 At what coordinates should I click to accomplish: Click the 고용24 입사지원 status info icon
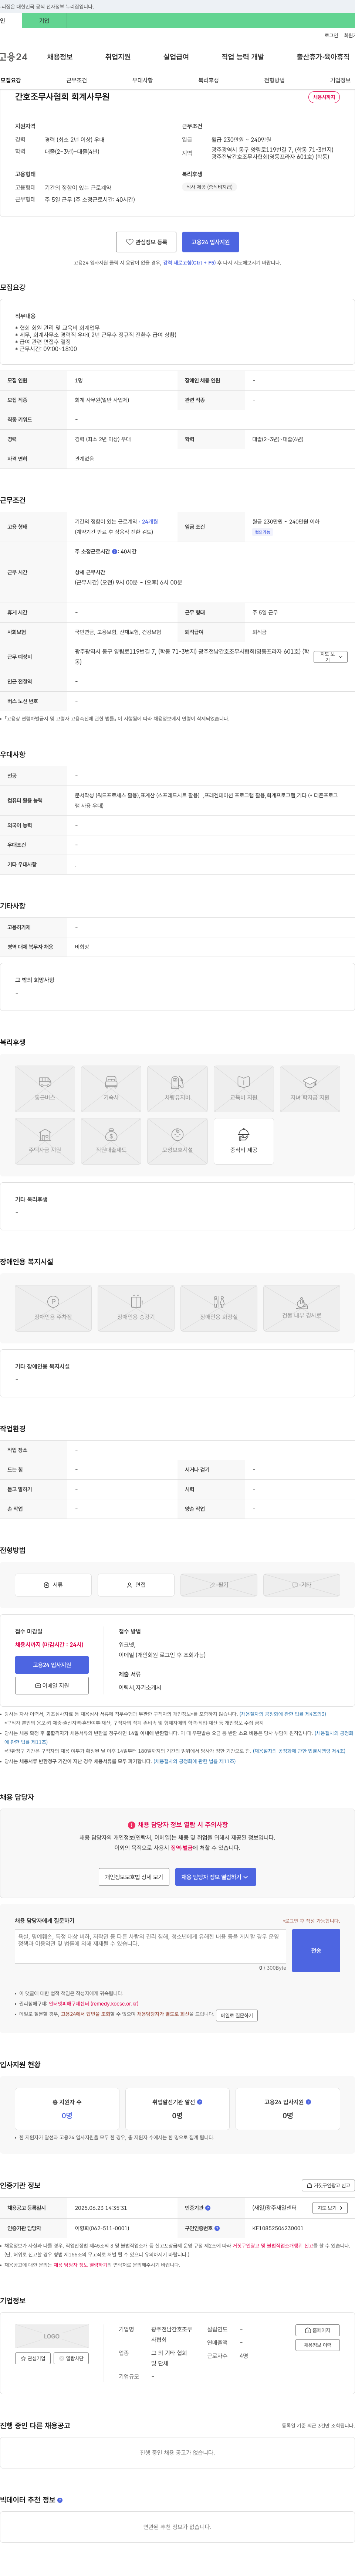coord(308,2102)
